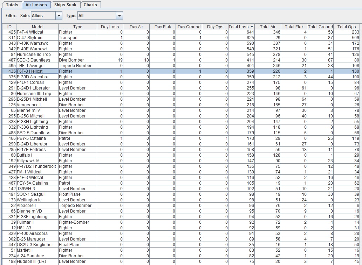This screenshot has height=265, width=362.
Task: Select the P-40K Warhawk row
Action: (x=181, y=43)
